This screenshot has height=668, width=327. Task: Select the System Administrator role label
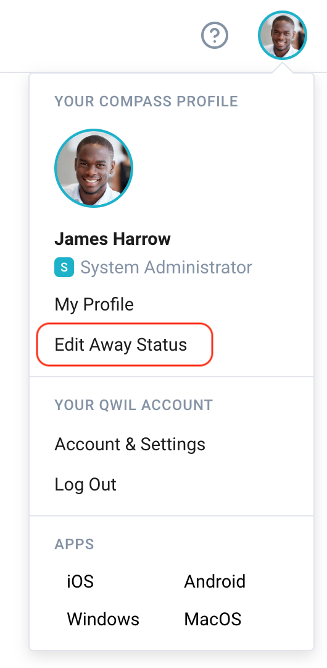click(x=166, y=268)
